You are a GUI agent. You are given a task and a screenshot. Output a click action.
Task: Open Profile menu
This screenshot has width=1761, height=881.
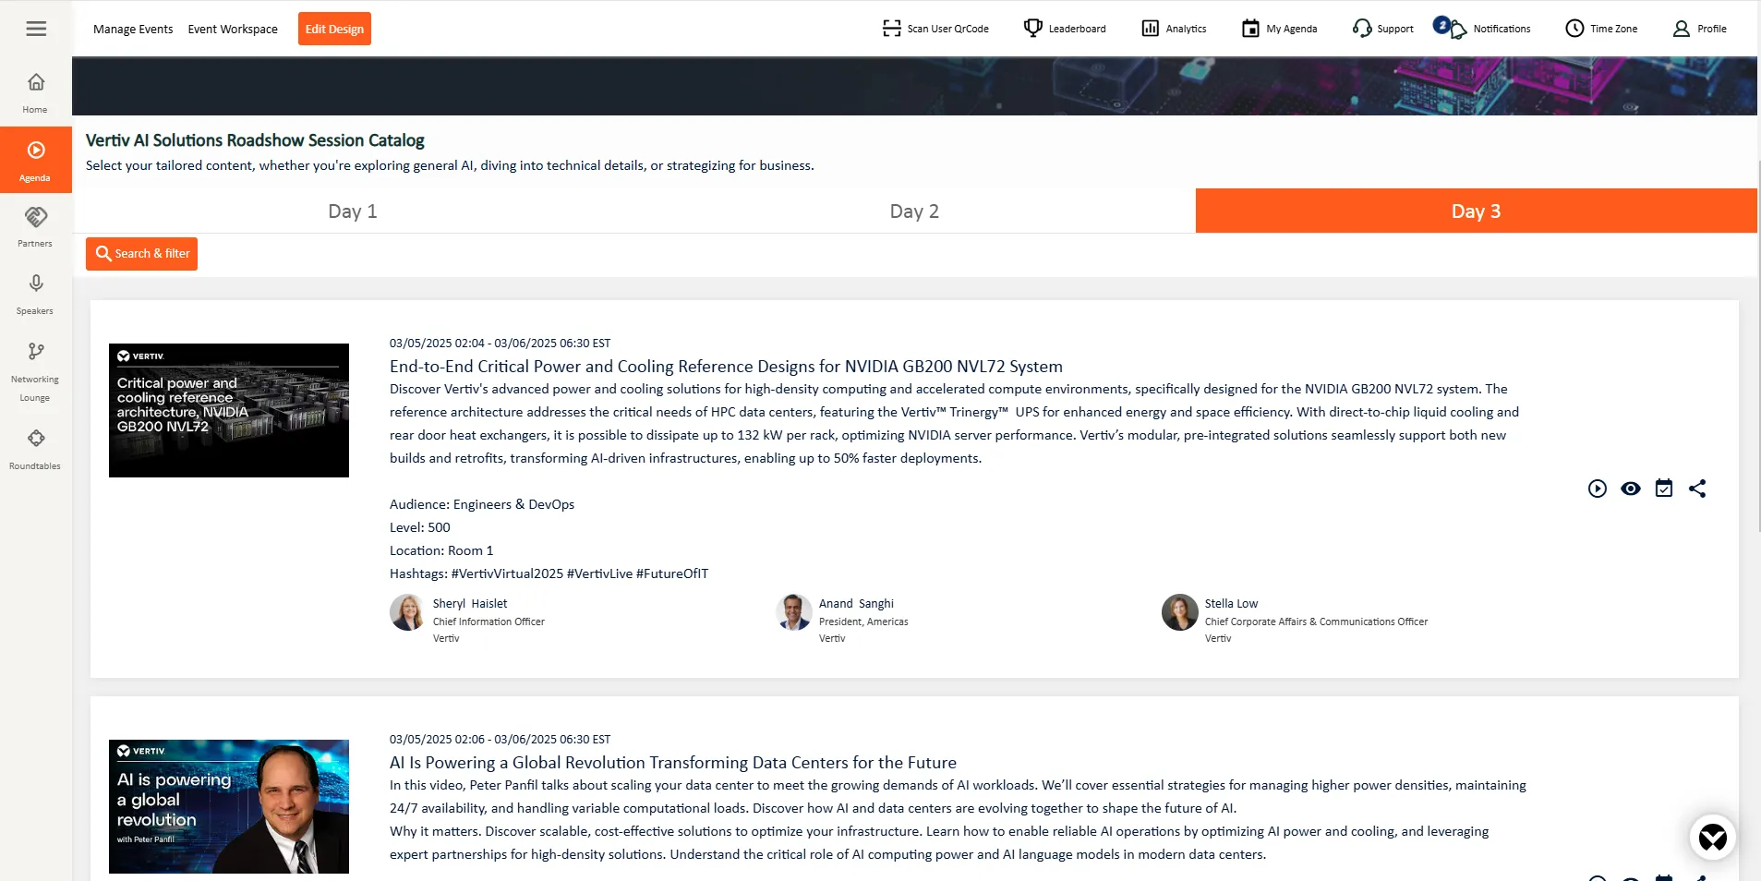point(1699,29)
